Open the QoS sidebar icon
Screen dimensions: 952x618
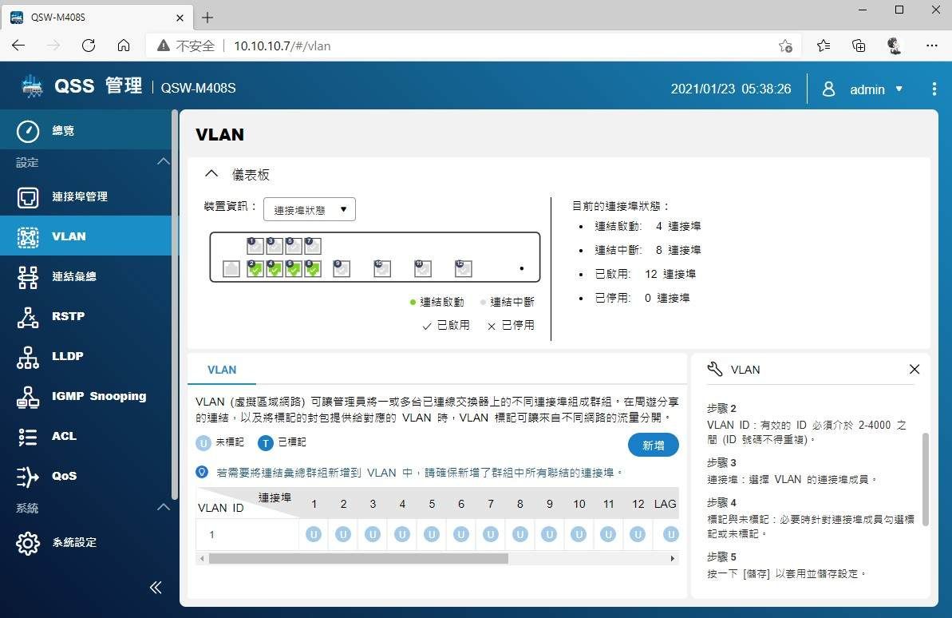(28, 476)
